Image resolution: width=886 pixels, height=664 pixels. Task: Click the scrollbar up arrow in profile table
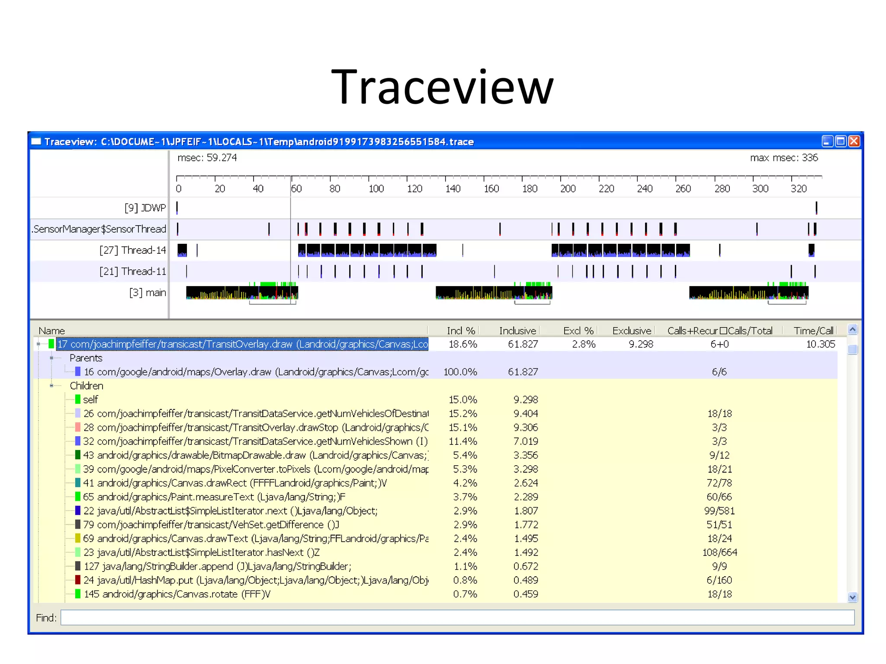pos(852,330)
